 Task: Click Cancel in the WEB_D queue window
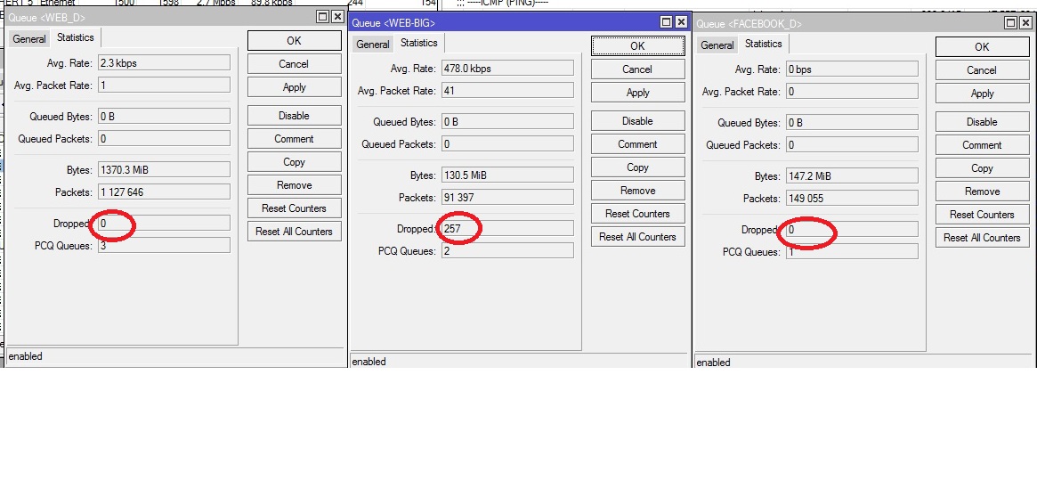pos(295,64)
